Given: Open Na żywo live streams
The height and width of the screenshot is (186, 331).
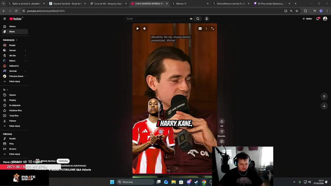Looking at the screenshot, I should pos(14,149).
